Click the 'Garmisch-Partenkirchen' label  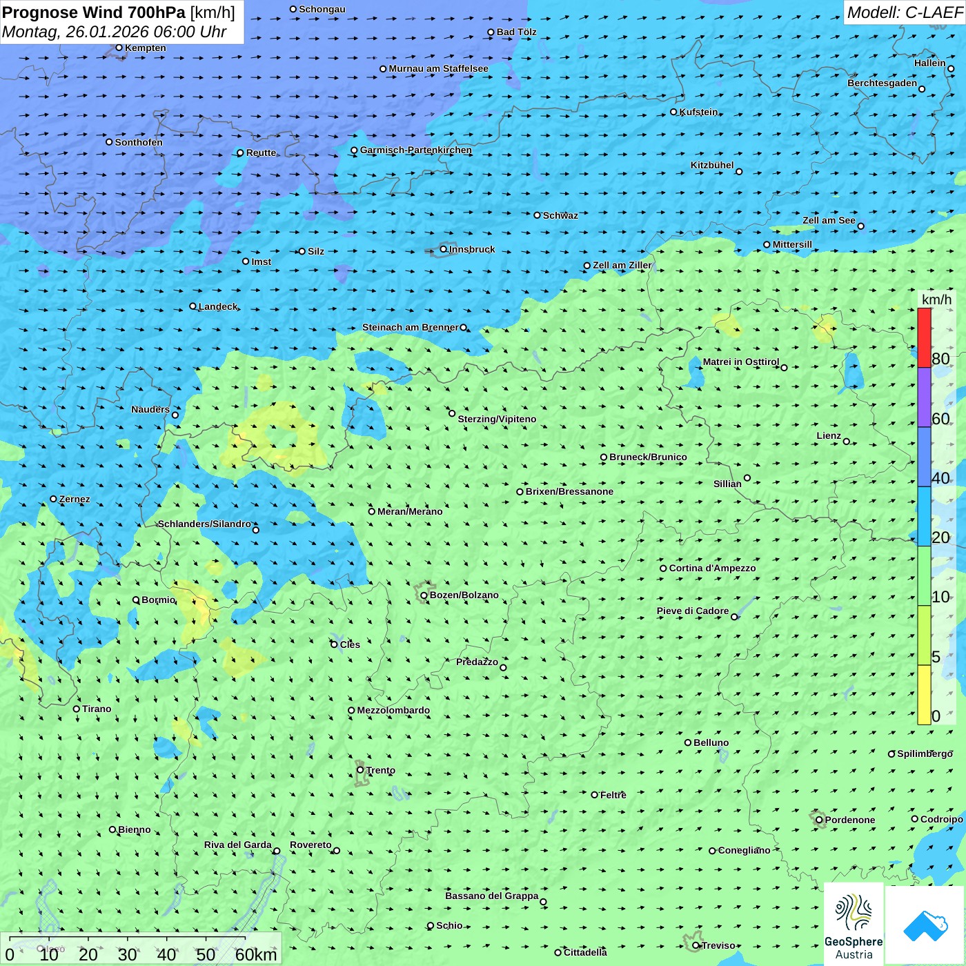(416, 150)
